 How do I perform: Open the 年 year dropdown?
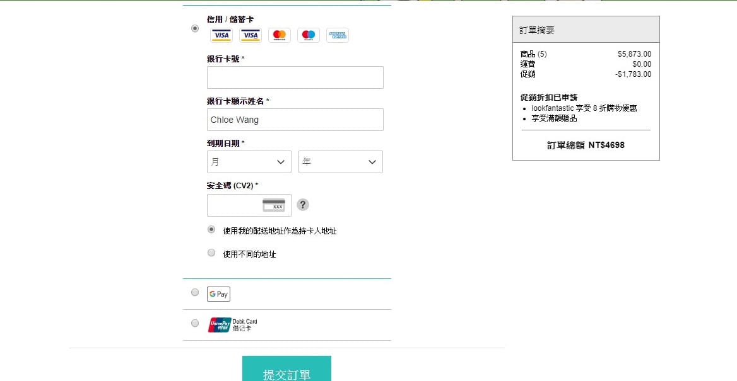pos(340,162)
